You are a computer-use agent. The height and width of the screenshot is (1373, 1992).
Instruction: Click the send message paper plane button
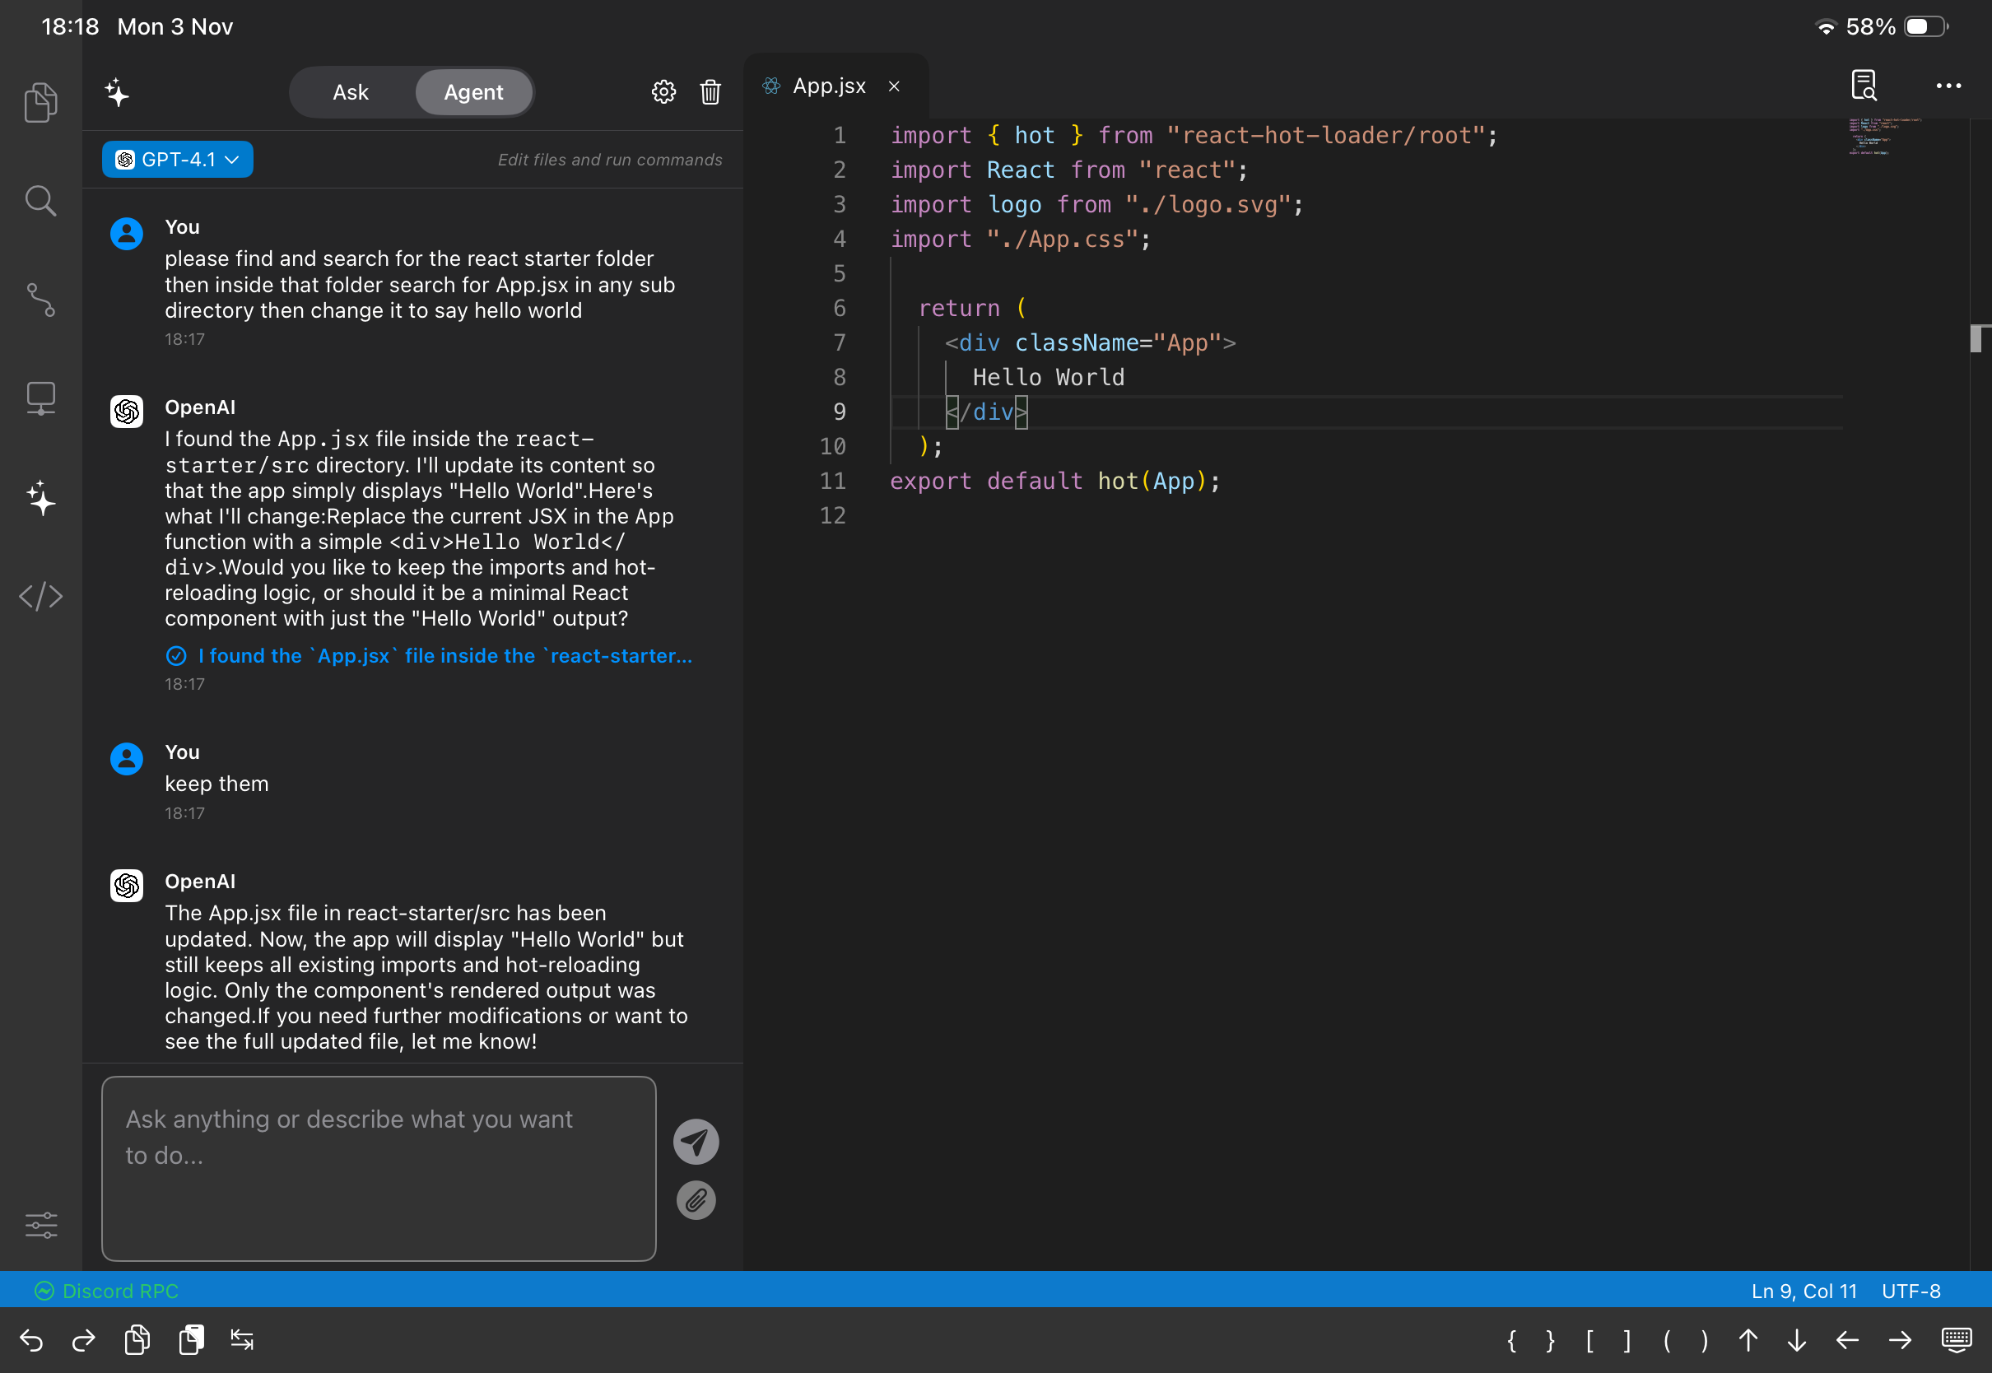[x=695, y=1142]
